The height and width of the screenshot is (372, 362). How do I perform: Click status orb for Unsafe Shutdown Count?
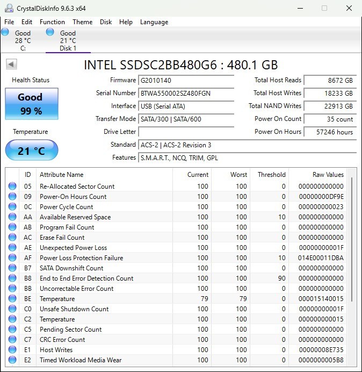pos(12,309)
